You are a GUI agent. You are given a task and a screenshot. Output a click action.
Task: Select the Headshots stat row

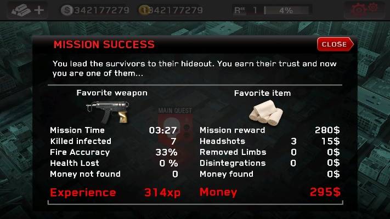(x=270, y=141)
